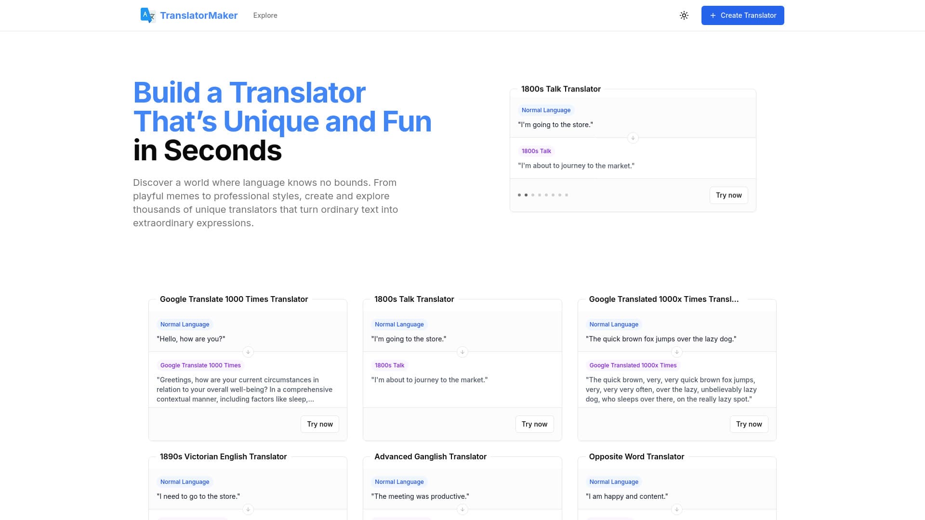Click the down arrow on the hero 1800s Talk card
925x520 pixels.
pos(633,138)
